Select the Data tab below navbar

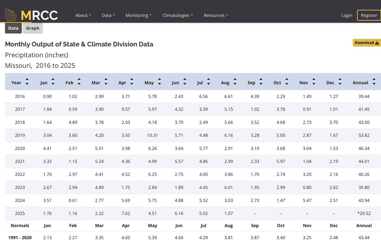tap(13, 28)
